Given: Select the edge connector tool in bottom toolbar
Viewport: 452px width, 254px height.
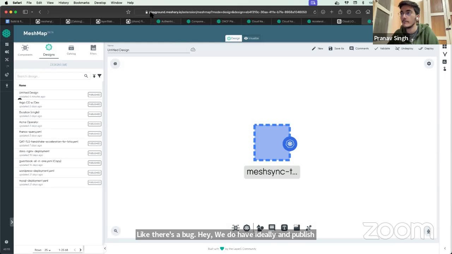Looking at the screenshot, I should (309, 228).
